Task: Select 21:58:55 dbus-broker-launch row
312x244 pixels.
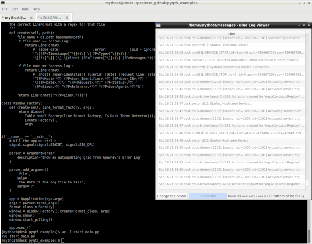Action: (x=232, y=163)
